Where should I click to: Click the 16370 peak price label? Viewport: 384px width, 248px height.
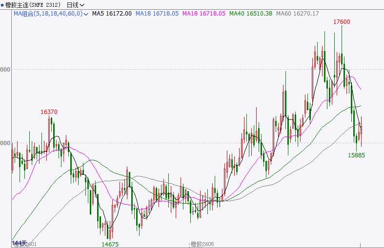pyautogui.click(x=49, y=112)
